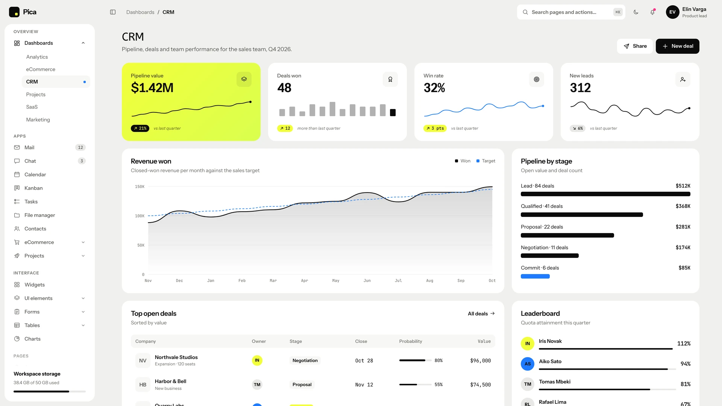Switch to dark mode moon icon

coord(636,12)
